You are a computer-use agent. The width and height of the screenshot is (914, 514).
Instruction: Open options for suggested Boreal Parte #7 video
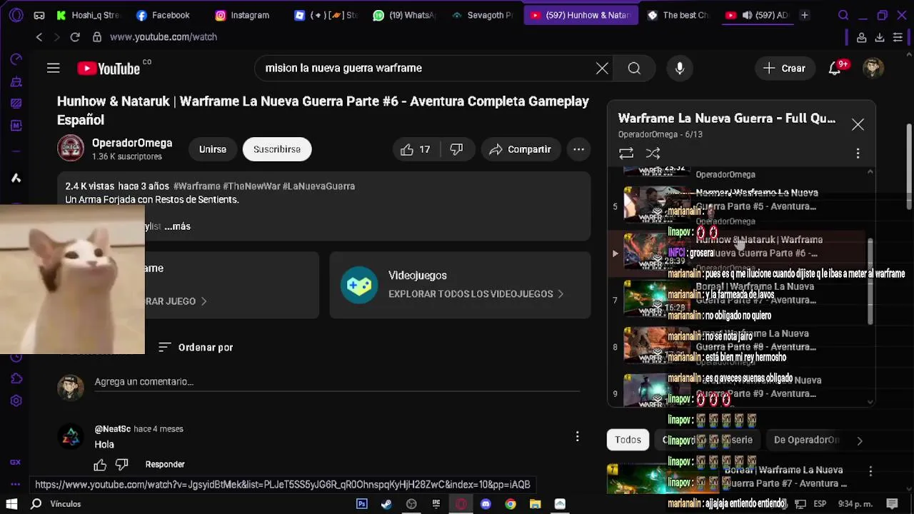(x=870, y=471)
